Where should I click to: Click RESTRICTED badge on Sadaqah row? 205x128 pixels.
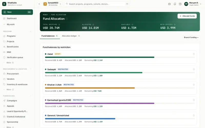pyautogui.click(x=63, y=69)
